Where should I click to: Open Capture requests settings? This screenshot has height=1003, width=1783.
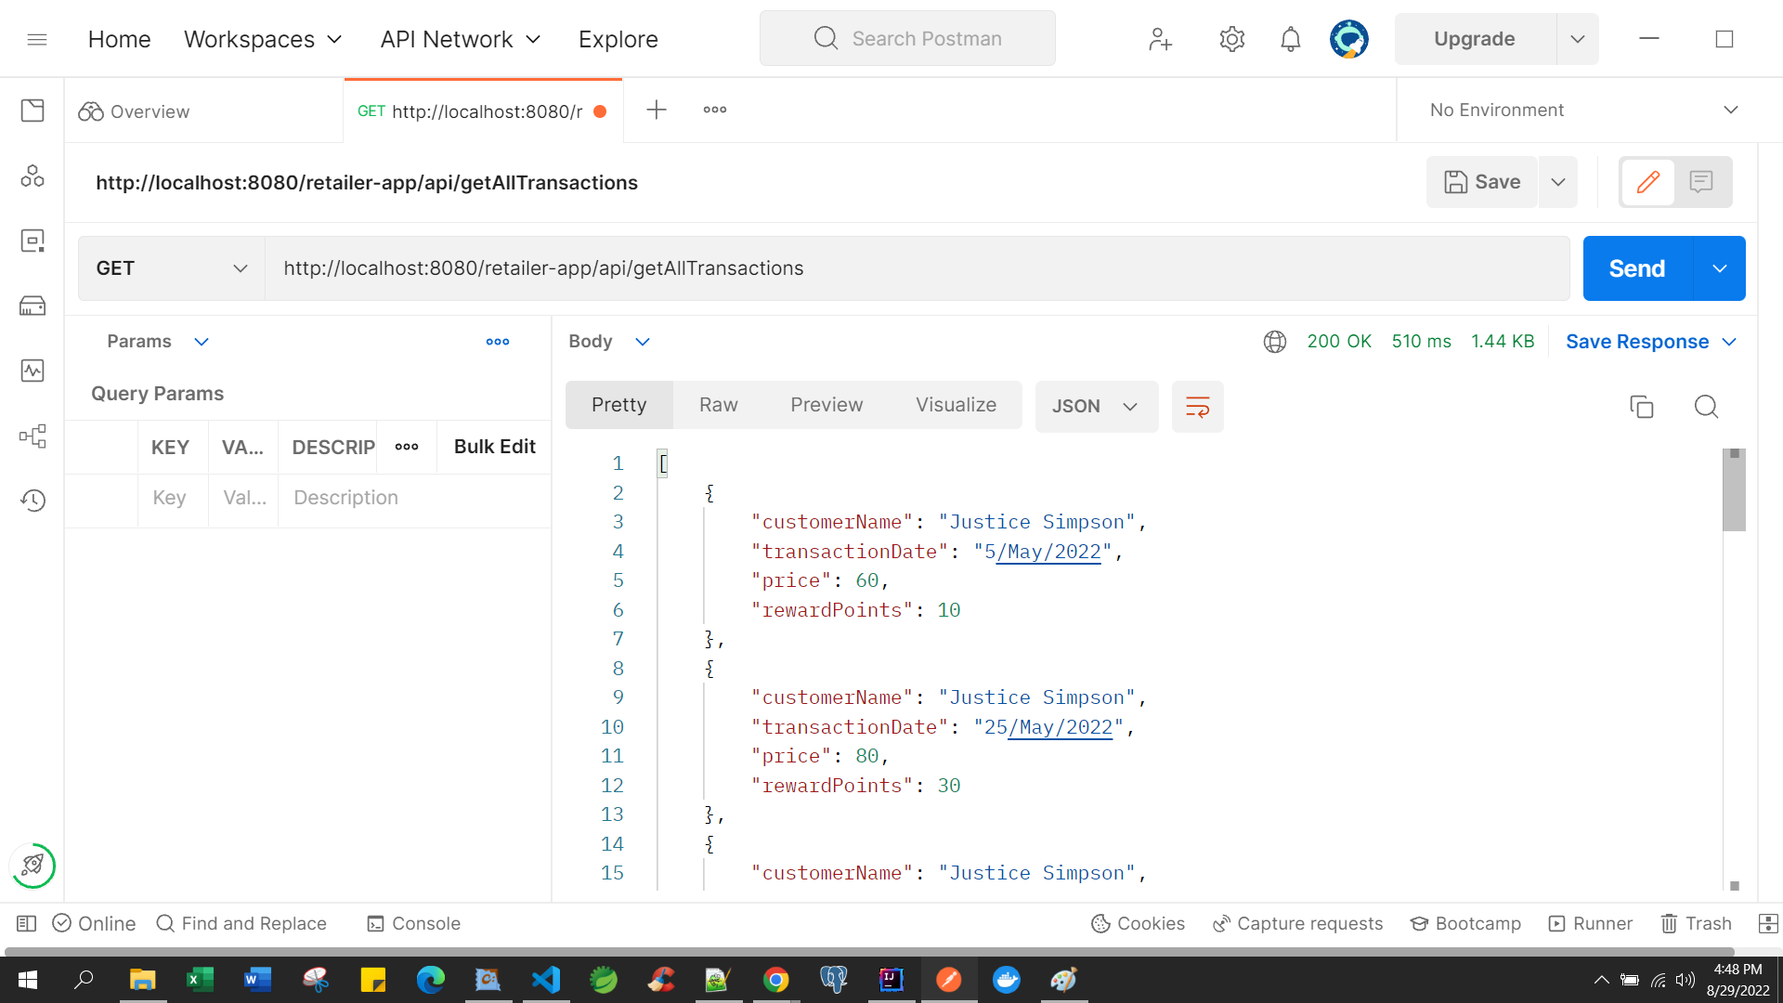(x=1297, y=923)
